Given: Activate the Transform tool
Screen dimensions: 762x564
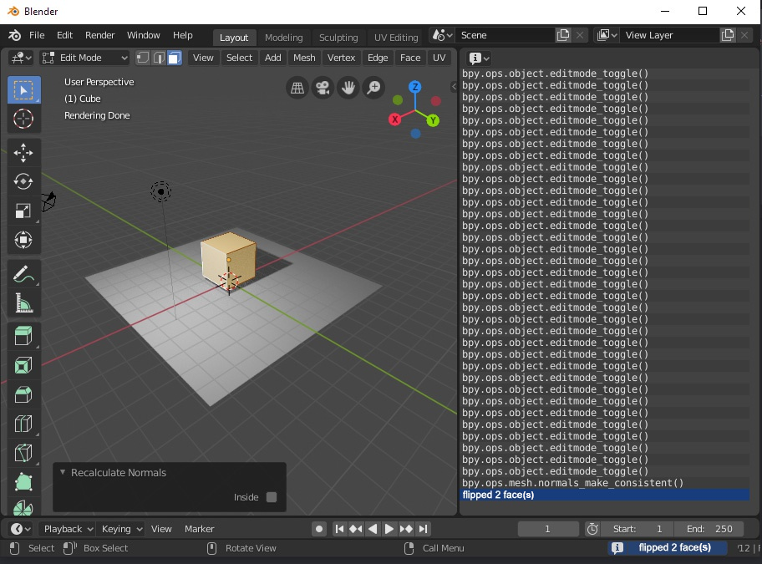Looking at the screenshot, I should 23,240.
